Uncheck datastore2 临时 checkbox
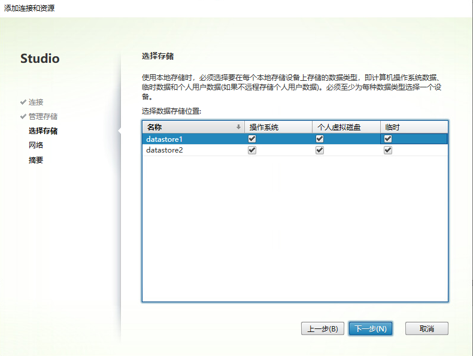Viewport: 473px width, 356px height. point(388,150)
